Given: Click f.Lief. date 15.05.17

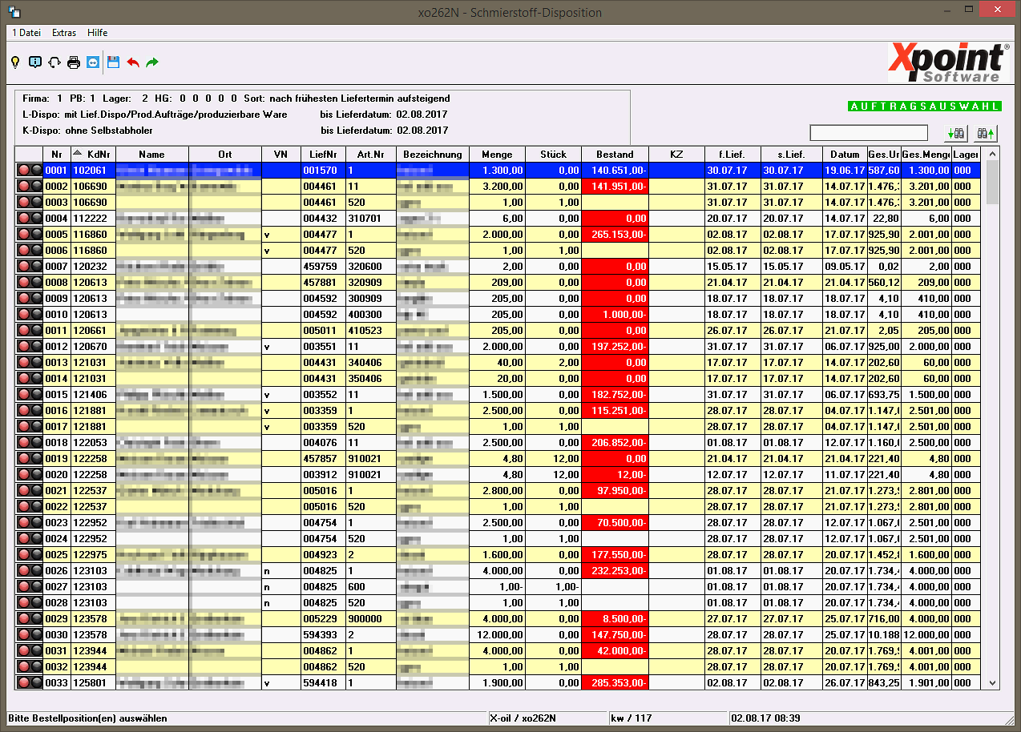Looking at the screenshot, I should coord(732,266).
